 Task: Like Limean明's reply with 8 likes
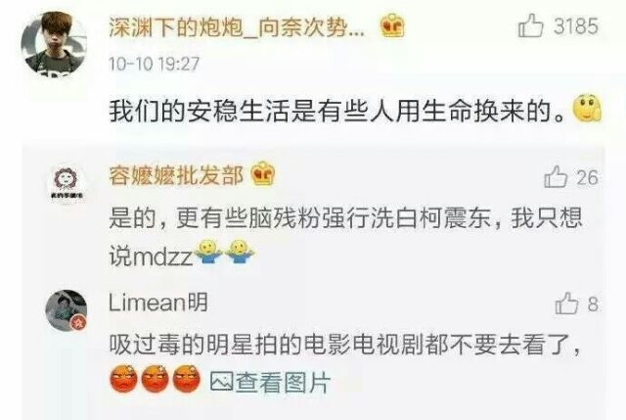pyautogui.click(x=567, y=303)
